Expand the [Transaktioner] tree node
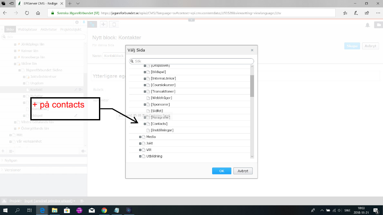 click(145, 91)
